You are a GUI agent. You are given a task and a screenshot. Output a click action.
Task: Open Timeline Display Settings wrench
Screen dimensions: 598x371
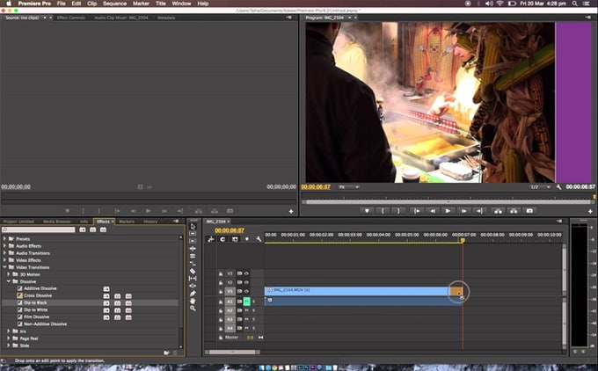[259, 239]
